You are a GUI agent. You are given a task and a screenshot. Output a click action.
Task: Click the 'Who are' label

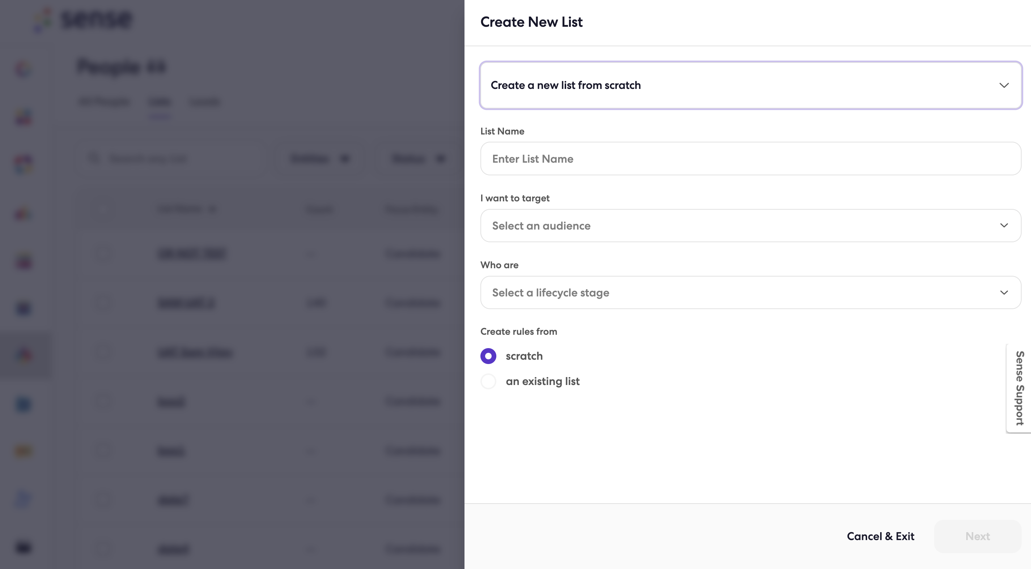coord(499,265)
